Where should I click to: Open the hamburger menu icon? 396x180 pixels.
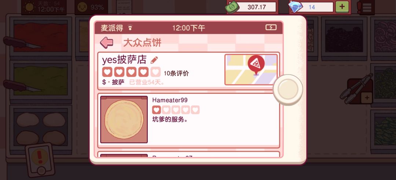point(367,7)
